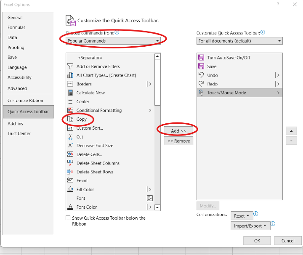This screenshot has height=255, width=303.
Task: Open the Reset customizations dropdown
Action: (242, 216)
